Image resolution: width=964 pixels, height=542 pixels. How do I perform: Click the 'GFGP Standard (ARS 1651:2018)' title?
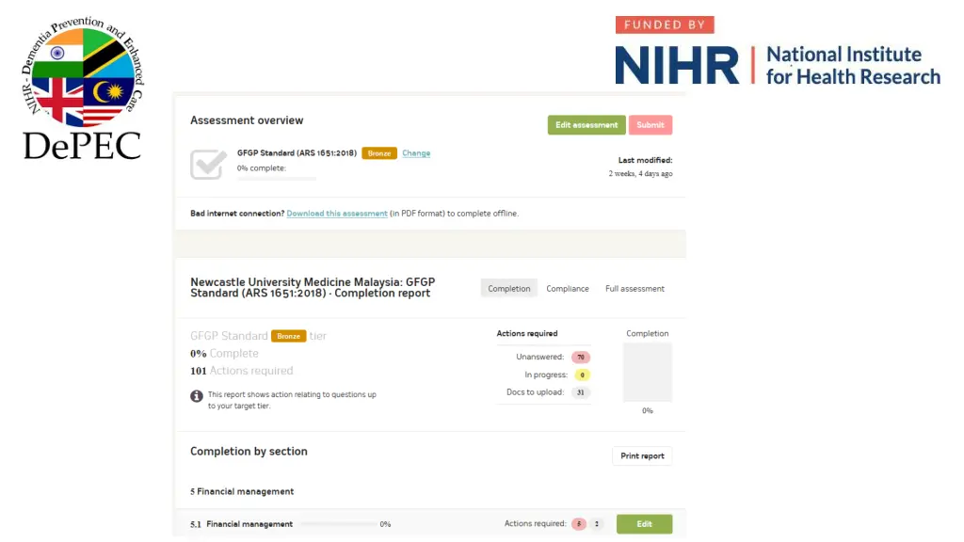tap(297, 153)
